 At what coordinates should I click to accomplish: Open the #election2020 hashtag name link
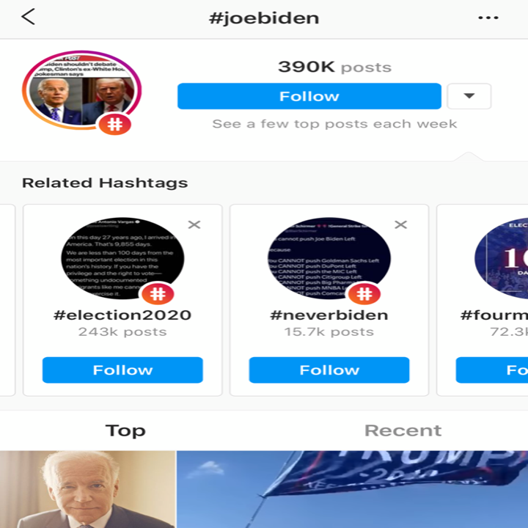click(x=122, y=315)
